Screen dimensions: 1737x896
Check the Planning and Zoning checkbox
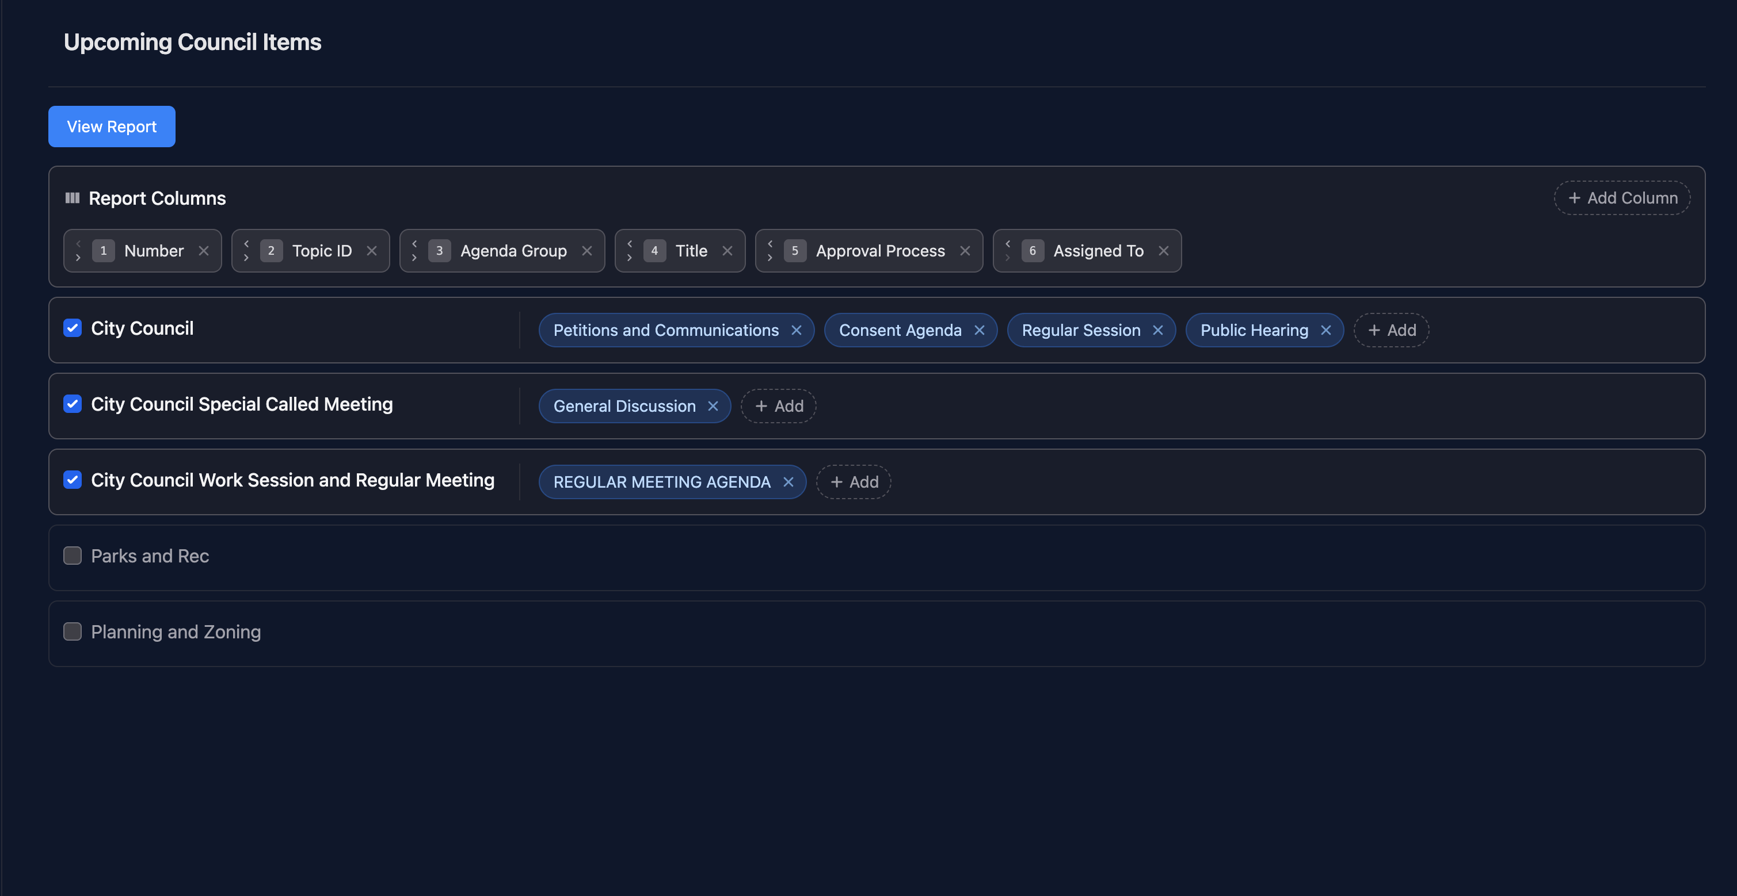coord(73,632)
